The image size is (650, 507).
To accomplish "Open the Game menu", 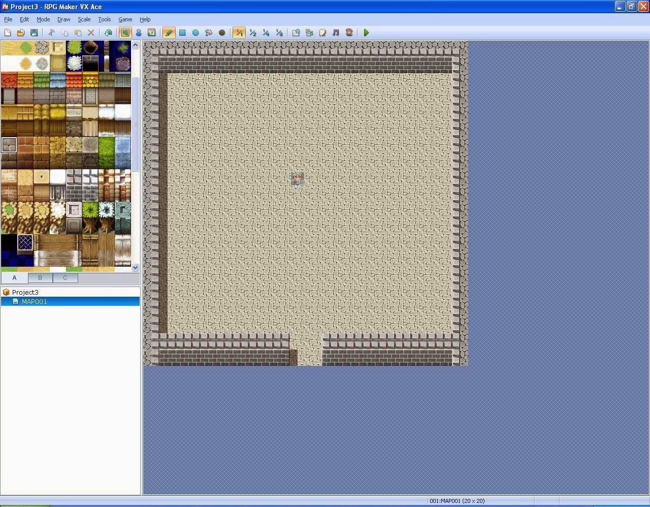I will coord(125,19).
